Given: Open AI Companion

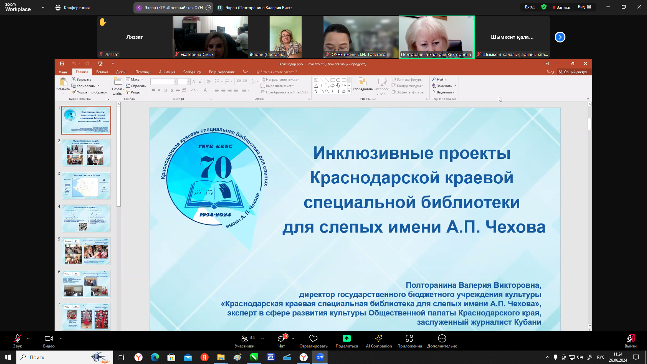Looking at the screenshot, I should click(379, 341).
